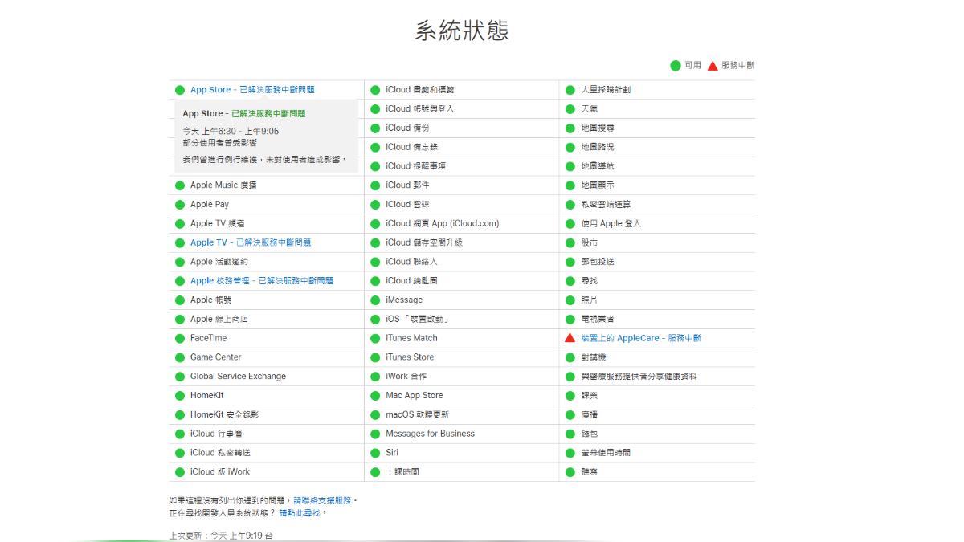Viewport: 964px width, 542px height.
Task: Click the iCloud 行事曆 entry
Action: pos(216,434)
